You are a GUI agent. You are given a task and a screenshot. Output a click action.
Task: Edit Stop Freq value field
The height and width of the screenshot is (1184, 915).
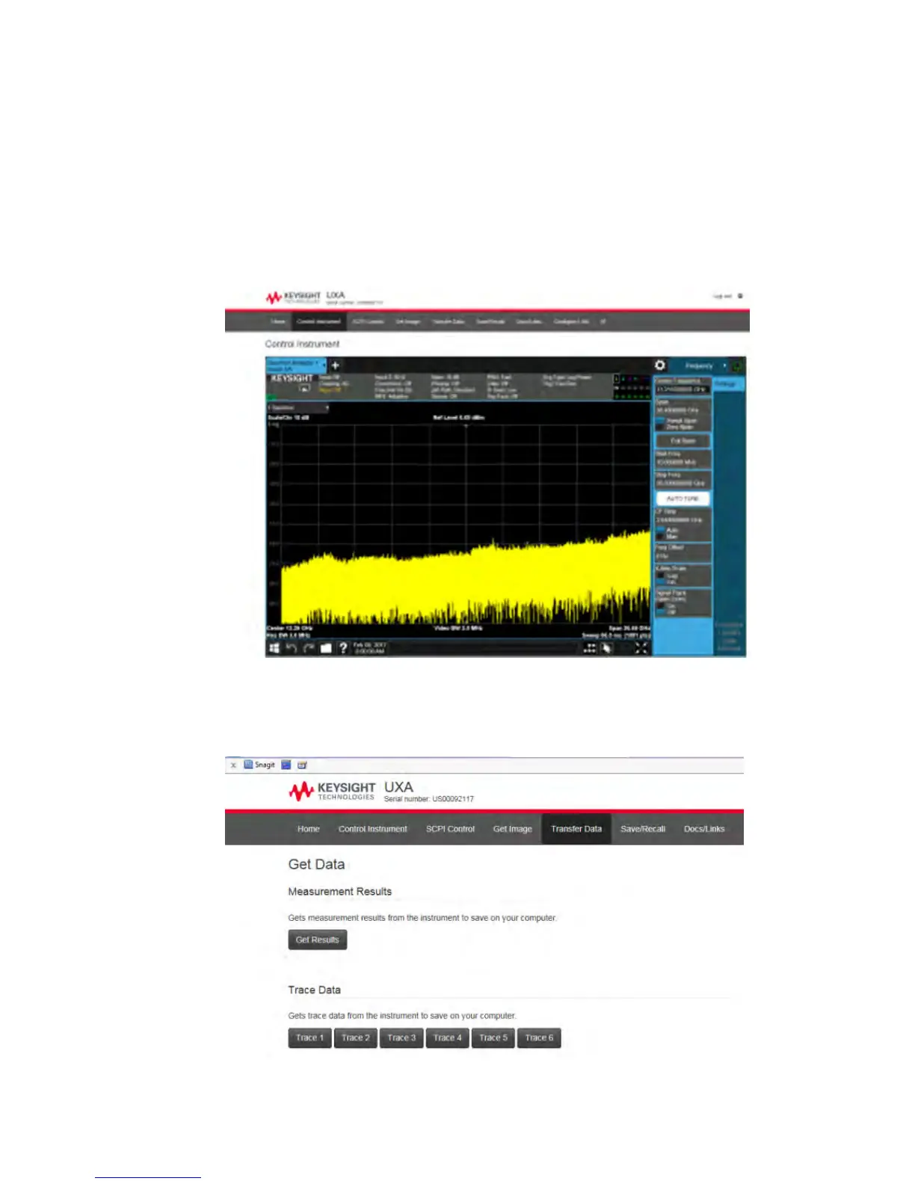(x=683, y=480)
